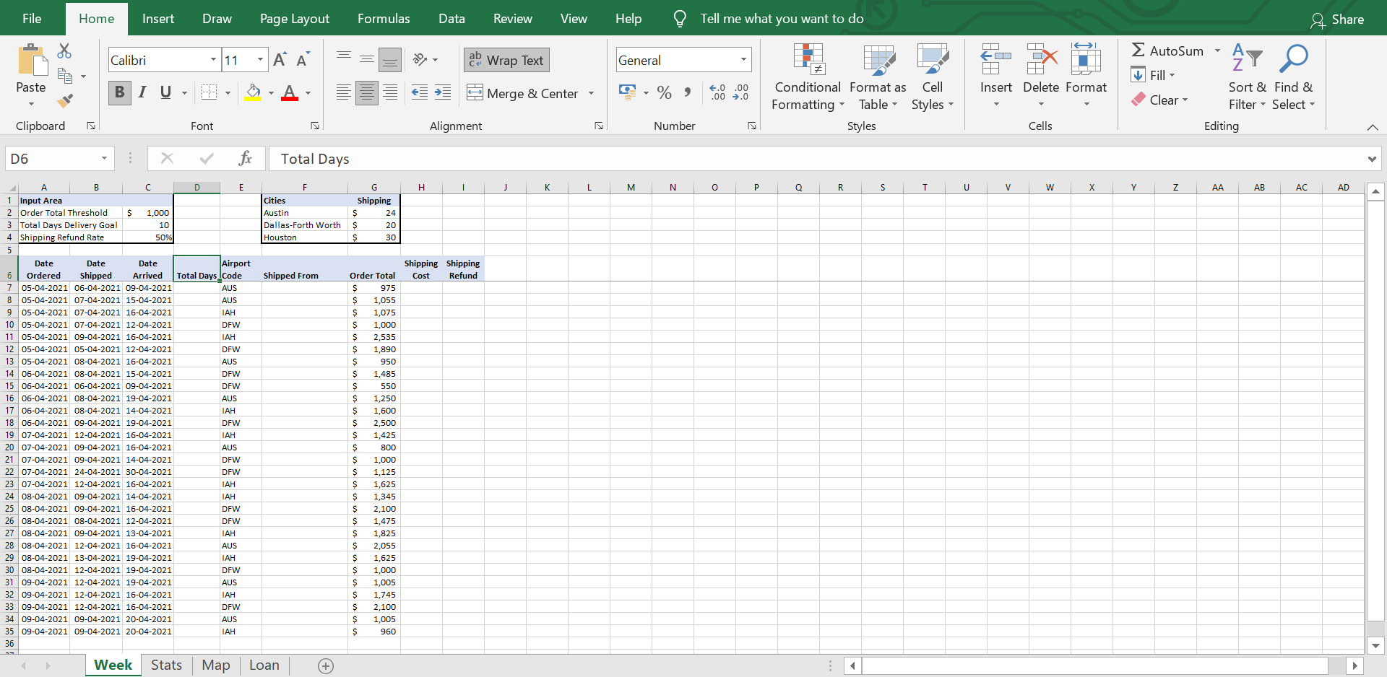This screenshot has height=677, width=1387.
Task: Open the Stats sheet tab
Action: pos(166,665)
